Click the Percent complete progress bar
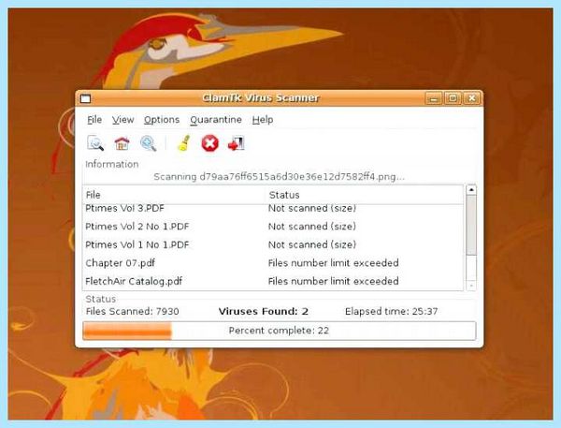The height and width of the screenshot is (428, 561). pyautogui.click(x=279, y=331)
